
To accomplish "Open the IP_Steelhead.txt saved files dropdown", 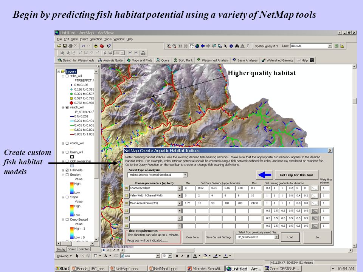I will (x=276, y=237).
